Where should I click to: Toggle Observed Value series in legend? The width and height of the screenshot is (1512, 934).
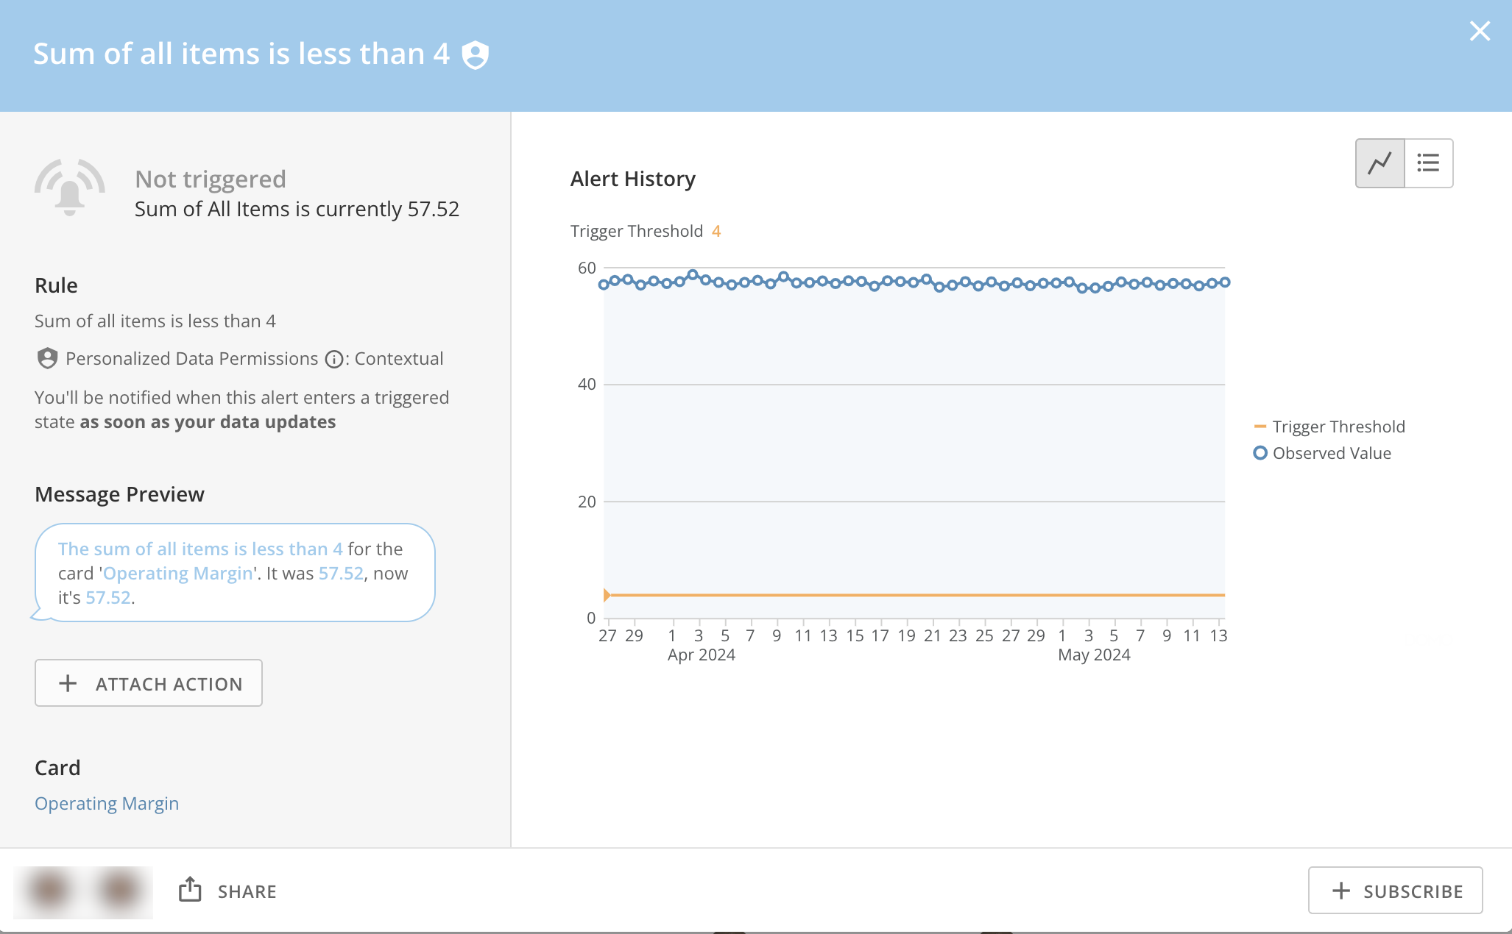tap(1322, 453)
